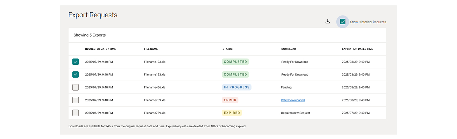
Task: Click the download icon above the table
Action: [328, 21]
